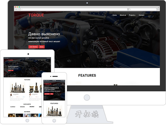Click the browser forward arrow
Image resolution: width=166 pixels, height=125 pixels.
[x=18, y=9]
